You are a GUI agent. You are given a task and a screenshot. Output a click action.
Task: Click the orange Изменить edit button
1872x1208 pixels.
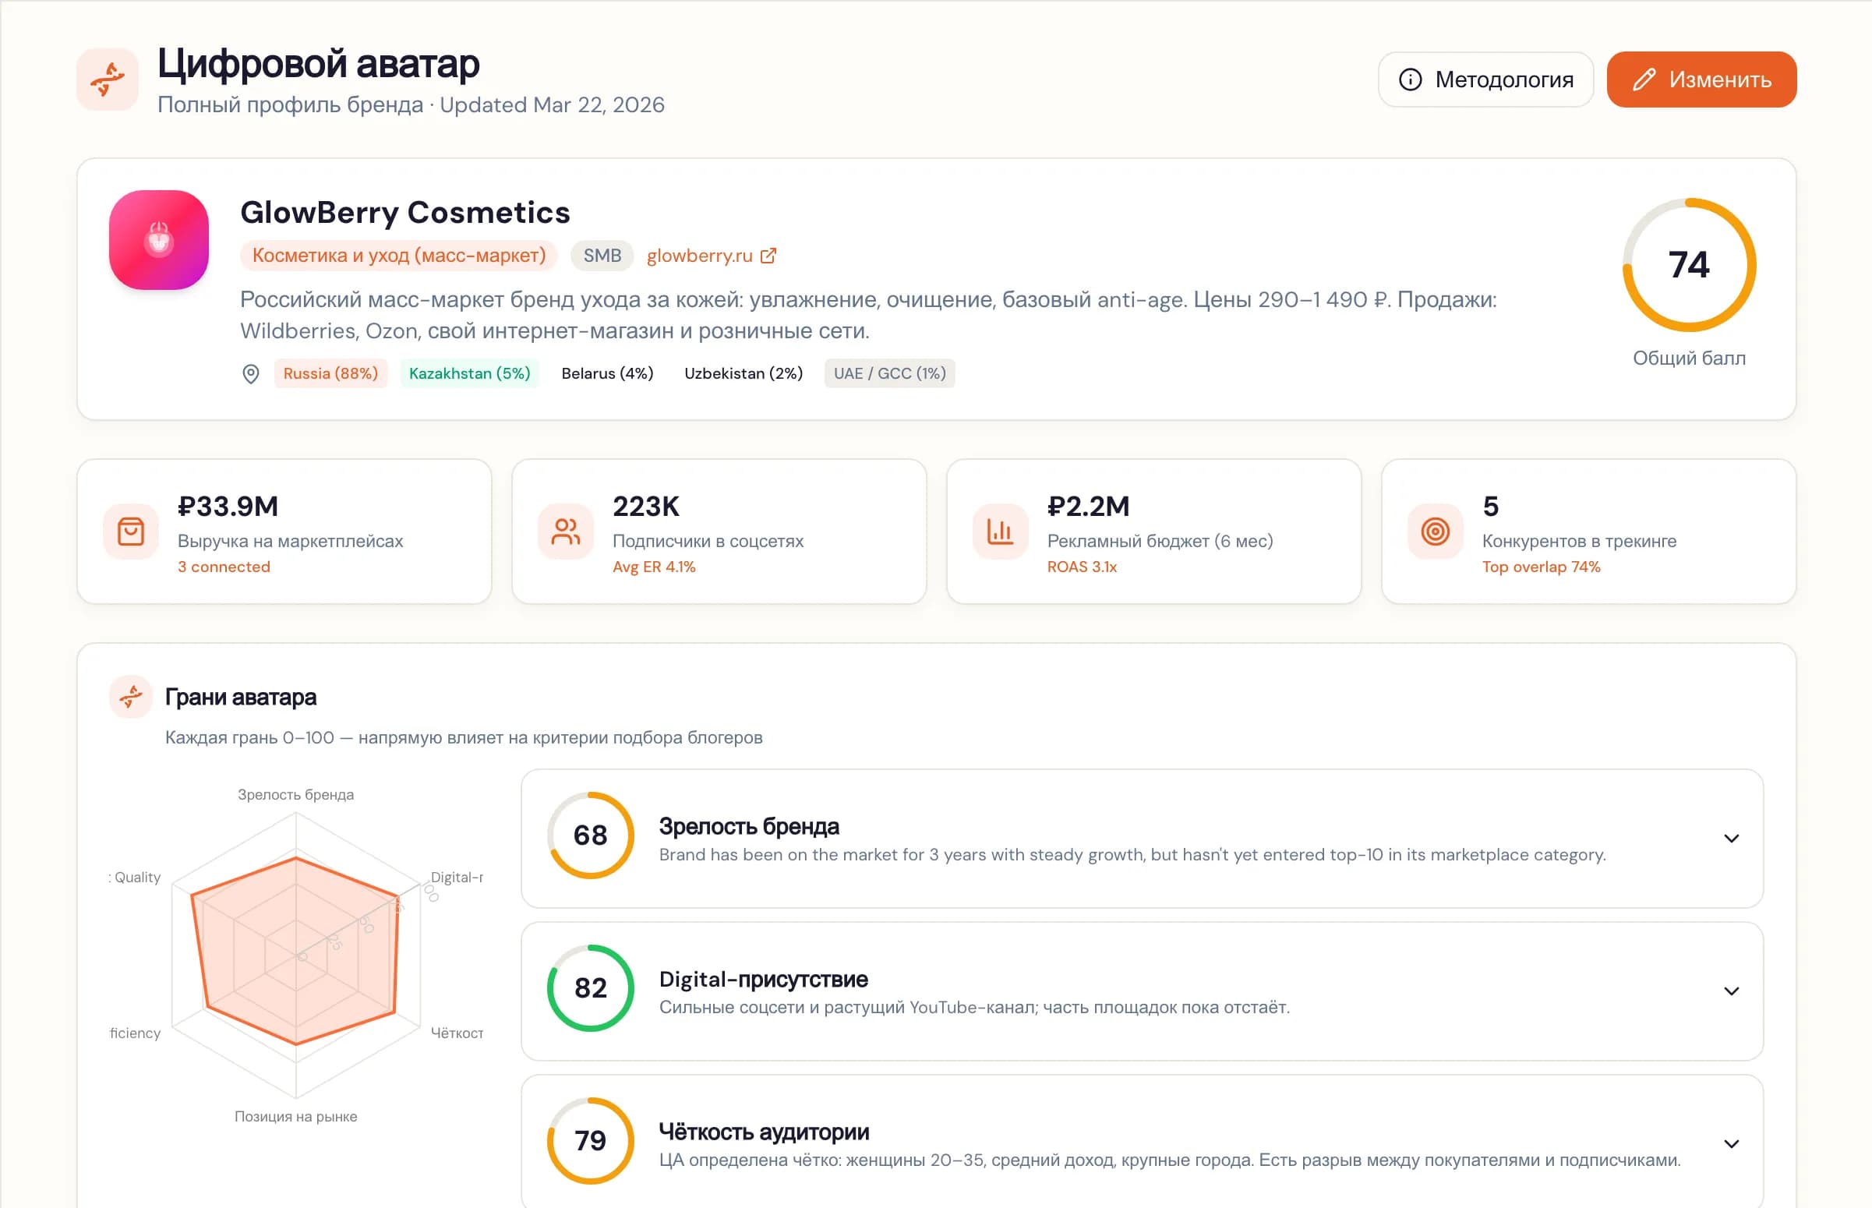tap(1701, 79)
